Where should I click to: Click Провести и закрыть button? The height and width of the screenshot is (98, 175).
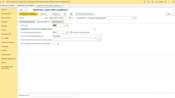[28, 14]
